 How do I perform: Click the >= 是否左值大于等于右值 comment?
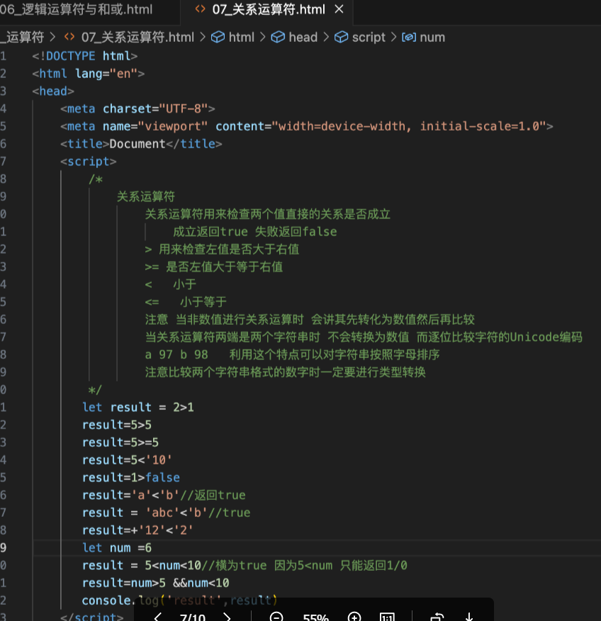214,267
